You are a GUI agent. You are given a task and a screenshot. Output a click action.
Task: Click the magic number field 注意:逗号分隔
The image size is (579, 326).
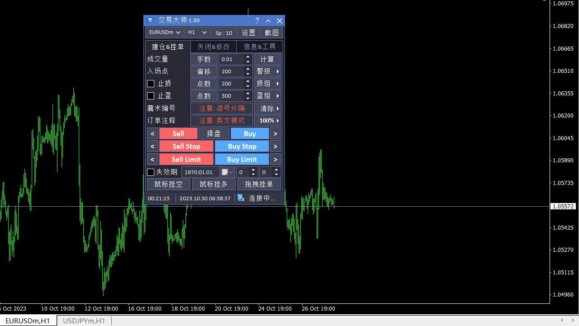coord(222,109)
